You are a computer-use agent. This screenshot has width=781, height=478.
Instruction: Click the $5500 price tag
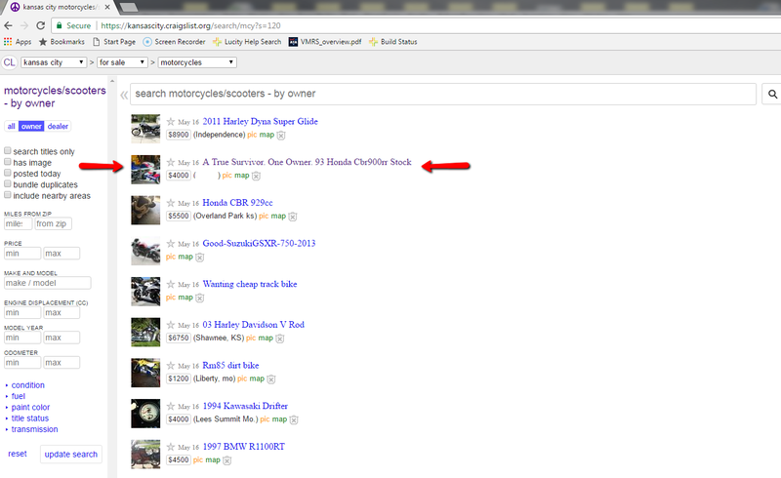tap(179, 217)
